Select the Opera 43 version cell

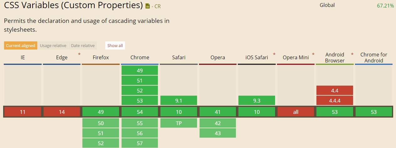218,133
